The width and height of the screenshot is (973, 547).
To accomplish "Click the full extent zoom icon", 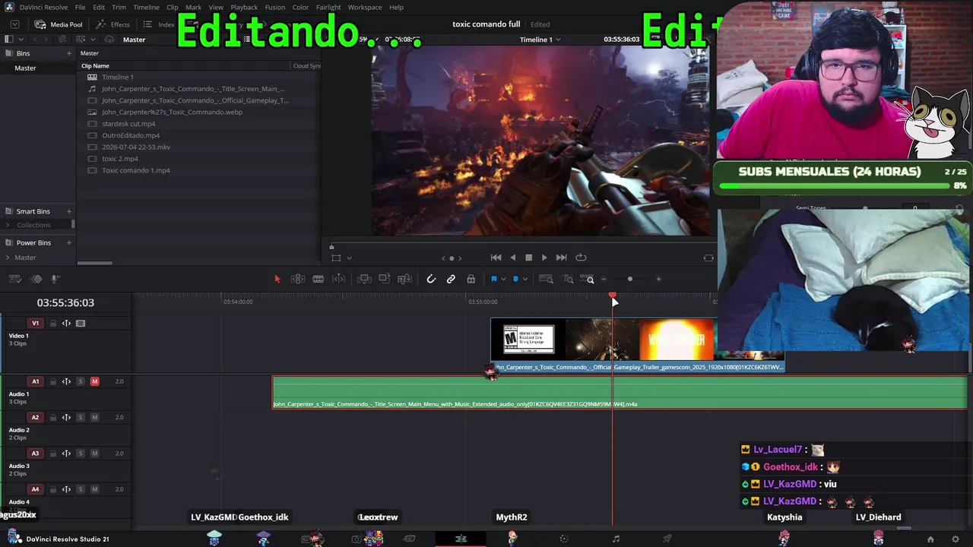I will [546, 280].
